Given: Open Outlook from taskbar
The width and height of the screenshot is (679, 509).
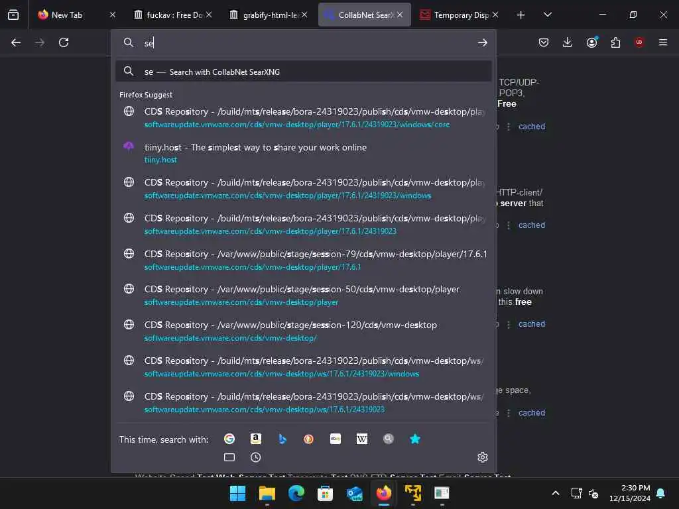Looking at the screenshot, I should point(355,493).
